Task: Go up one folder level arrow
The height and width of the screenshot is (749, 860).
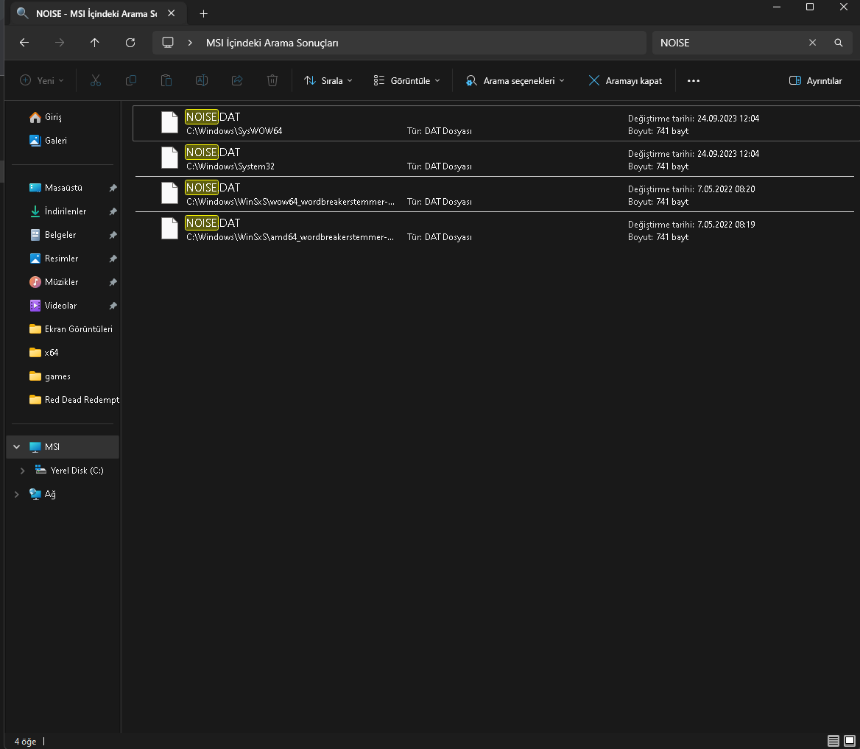Action: click(95, 43)
